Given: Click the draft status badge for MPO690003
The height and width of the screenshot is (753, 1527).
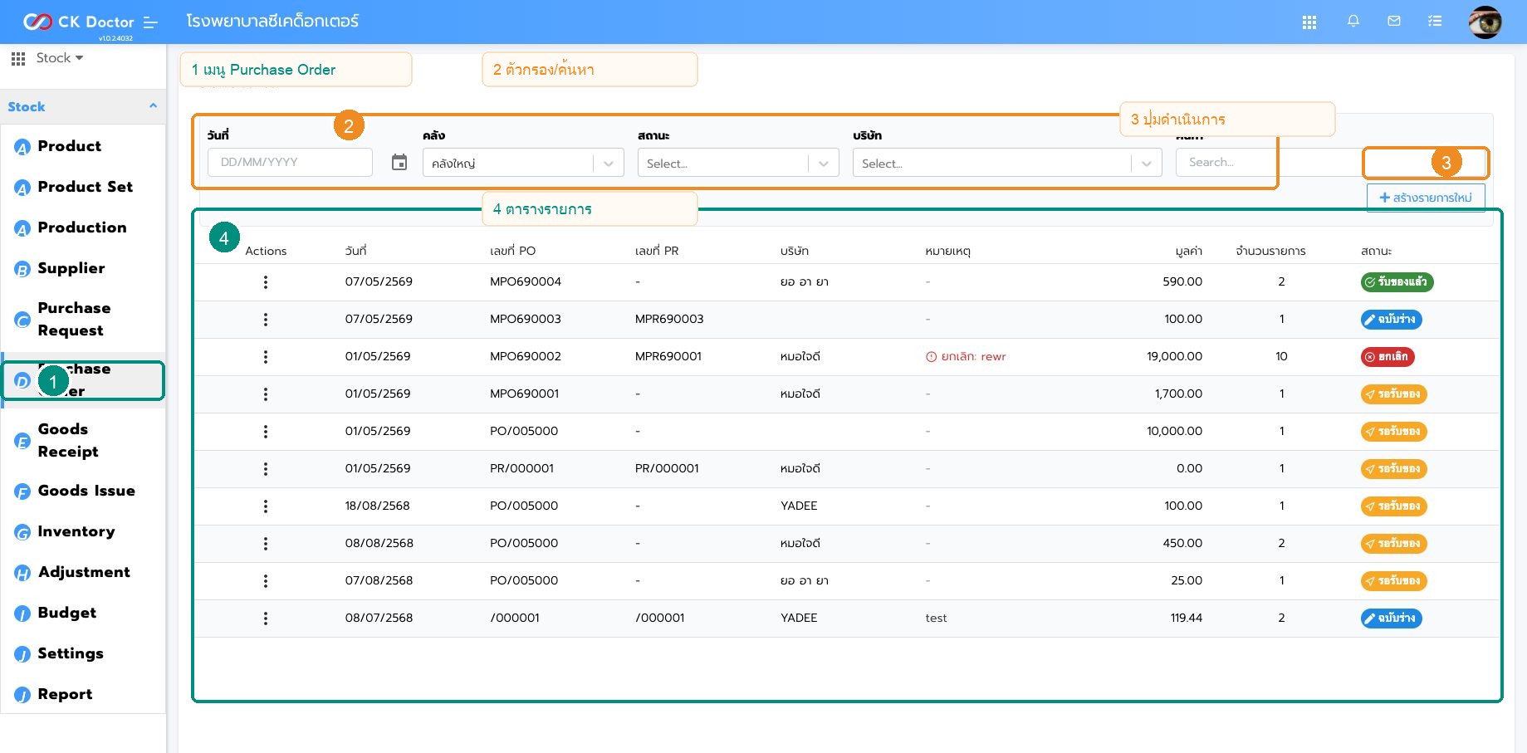Looking at the screenshot, I should click(1391, 320).
